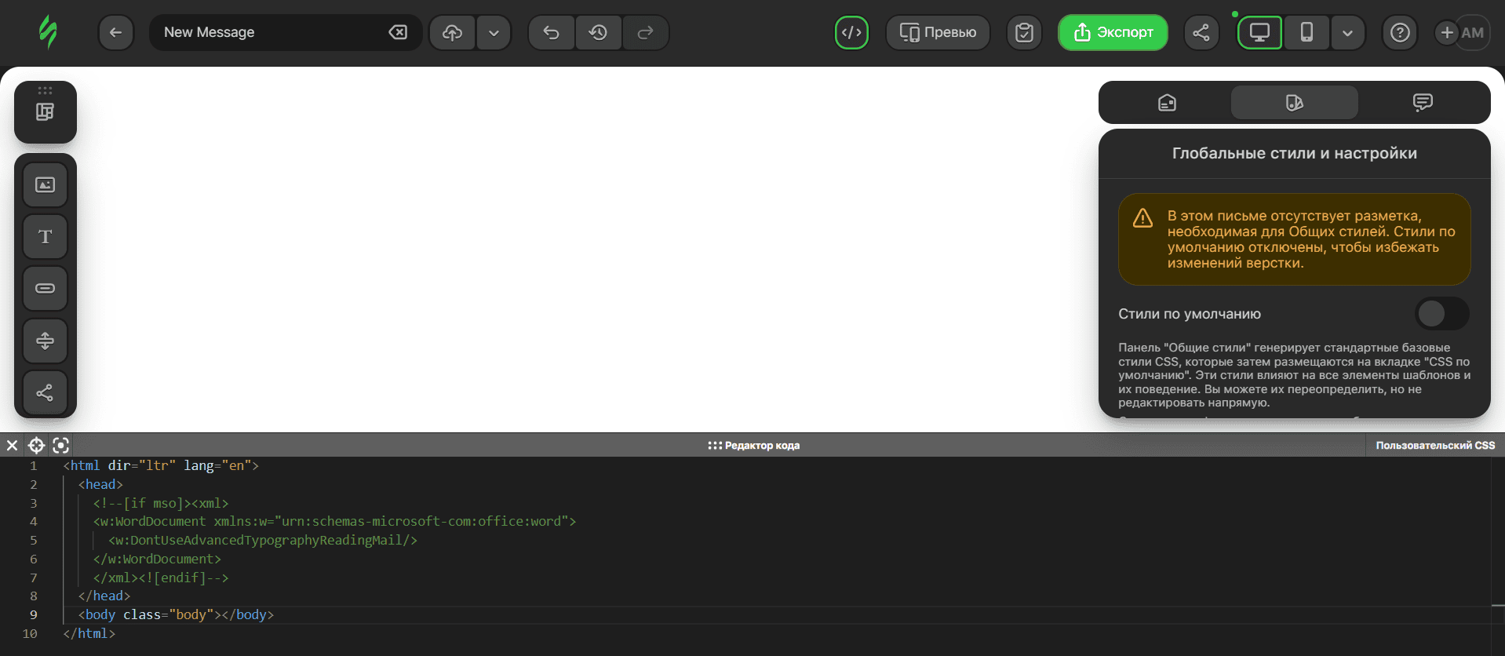The image size is (1505, 656).
Task: Select the Image block tool
Action: [46, 185]
